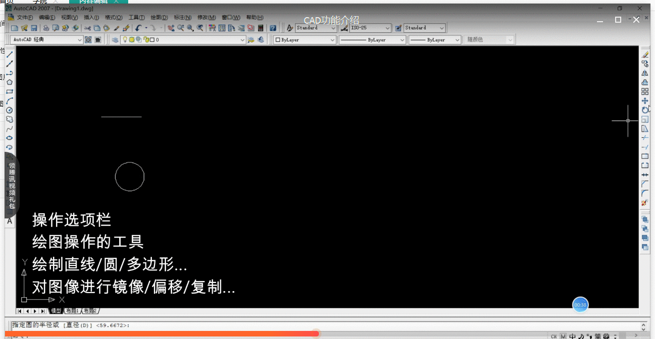
Task: Click the Undo arrow icon
Action: coord(138,28)
